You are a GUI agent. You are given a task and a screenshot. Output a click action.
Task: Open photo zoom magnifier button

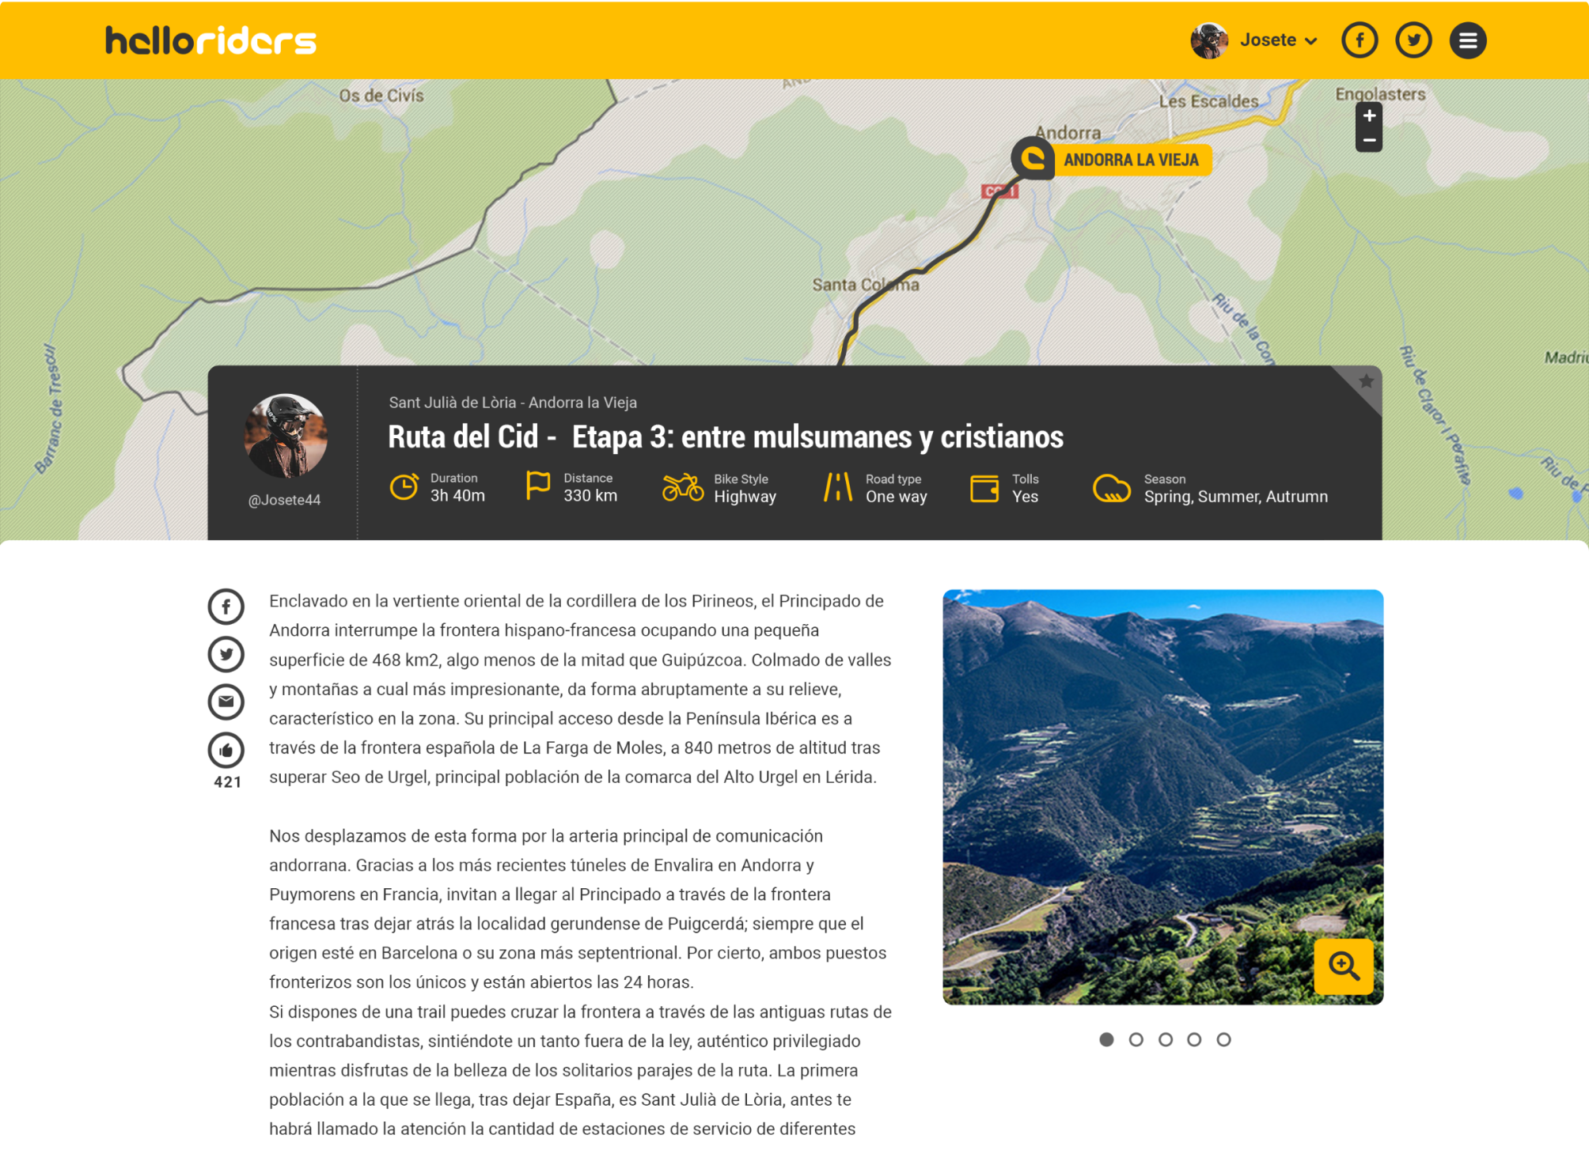click(x=1343, y=966)
